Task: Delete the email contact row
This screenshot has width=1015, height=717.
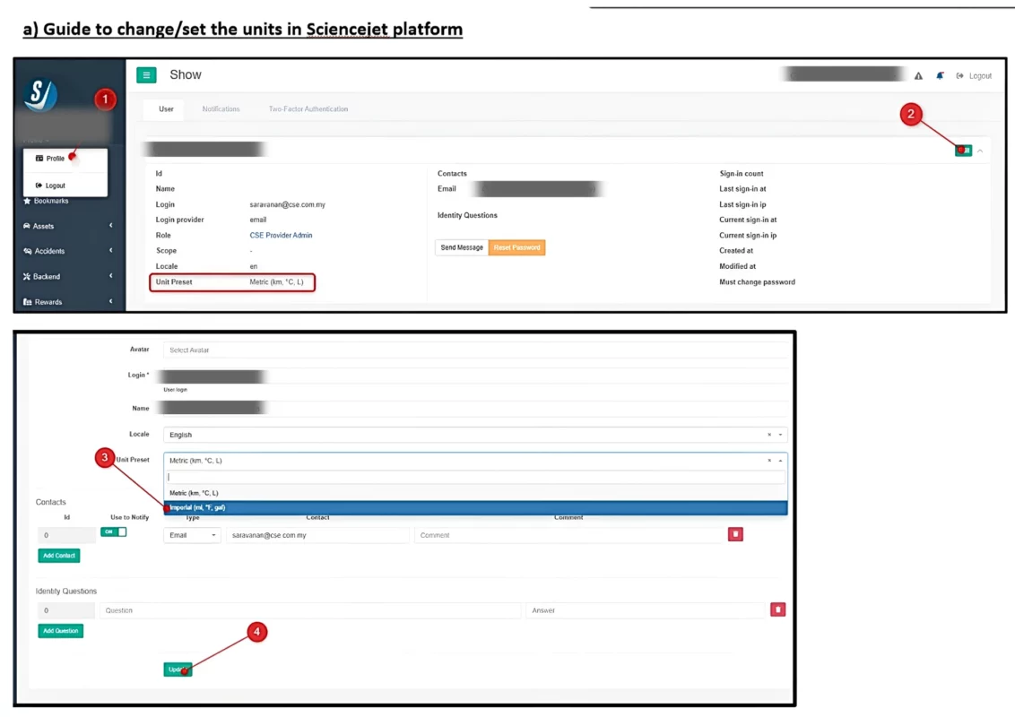Action: pos(735,535)
